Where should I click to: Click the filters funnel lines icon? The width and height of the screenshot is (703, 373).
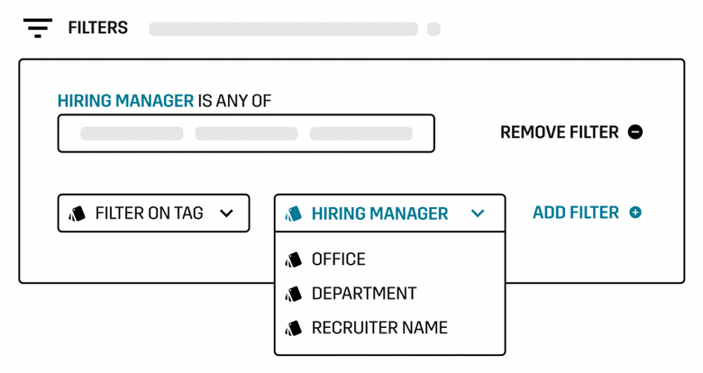[x=38, y=28]
